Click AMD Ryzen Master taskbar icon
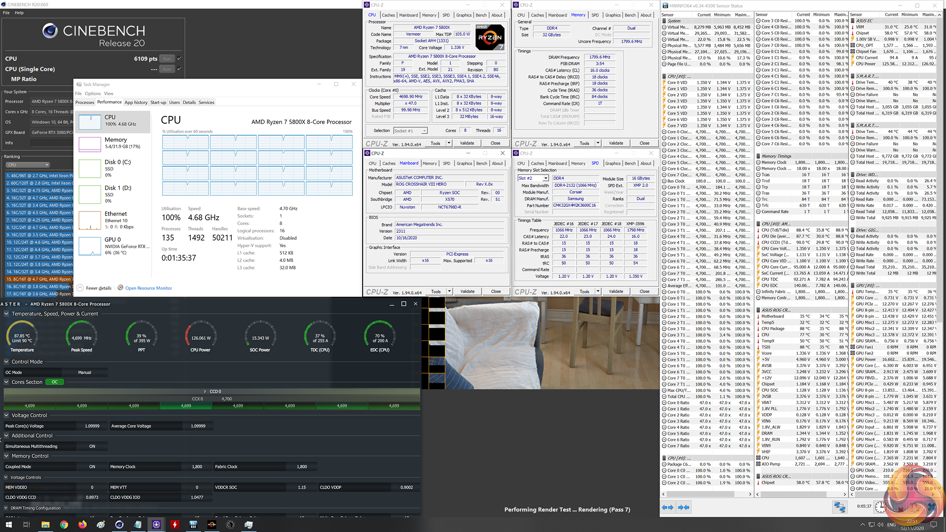 212,525
